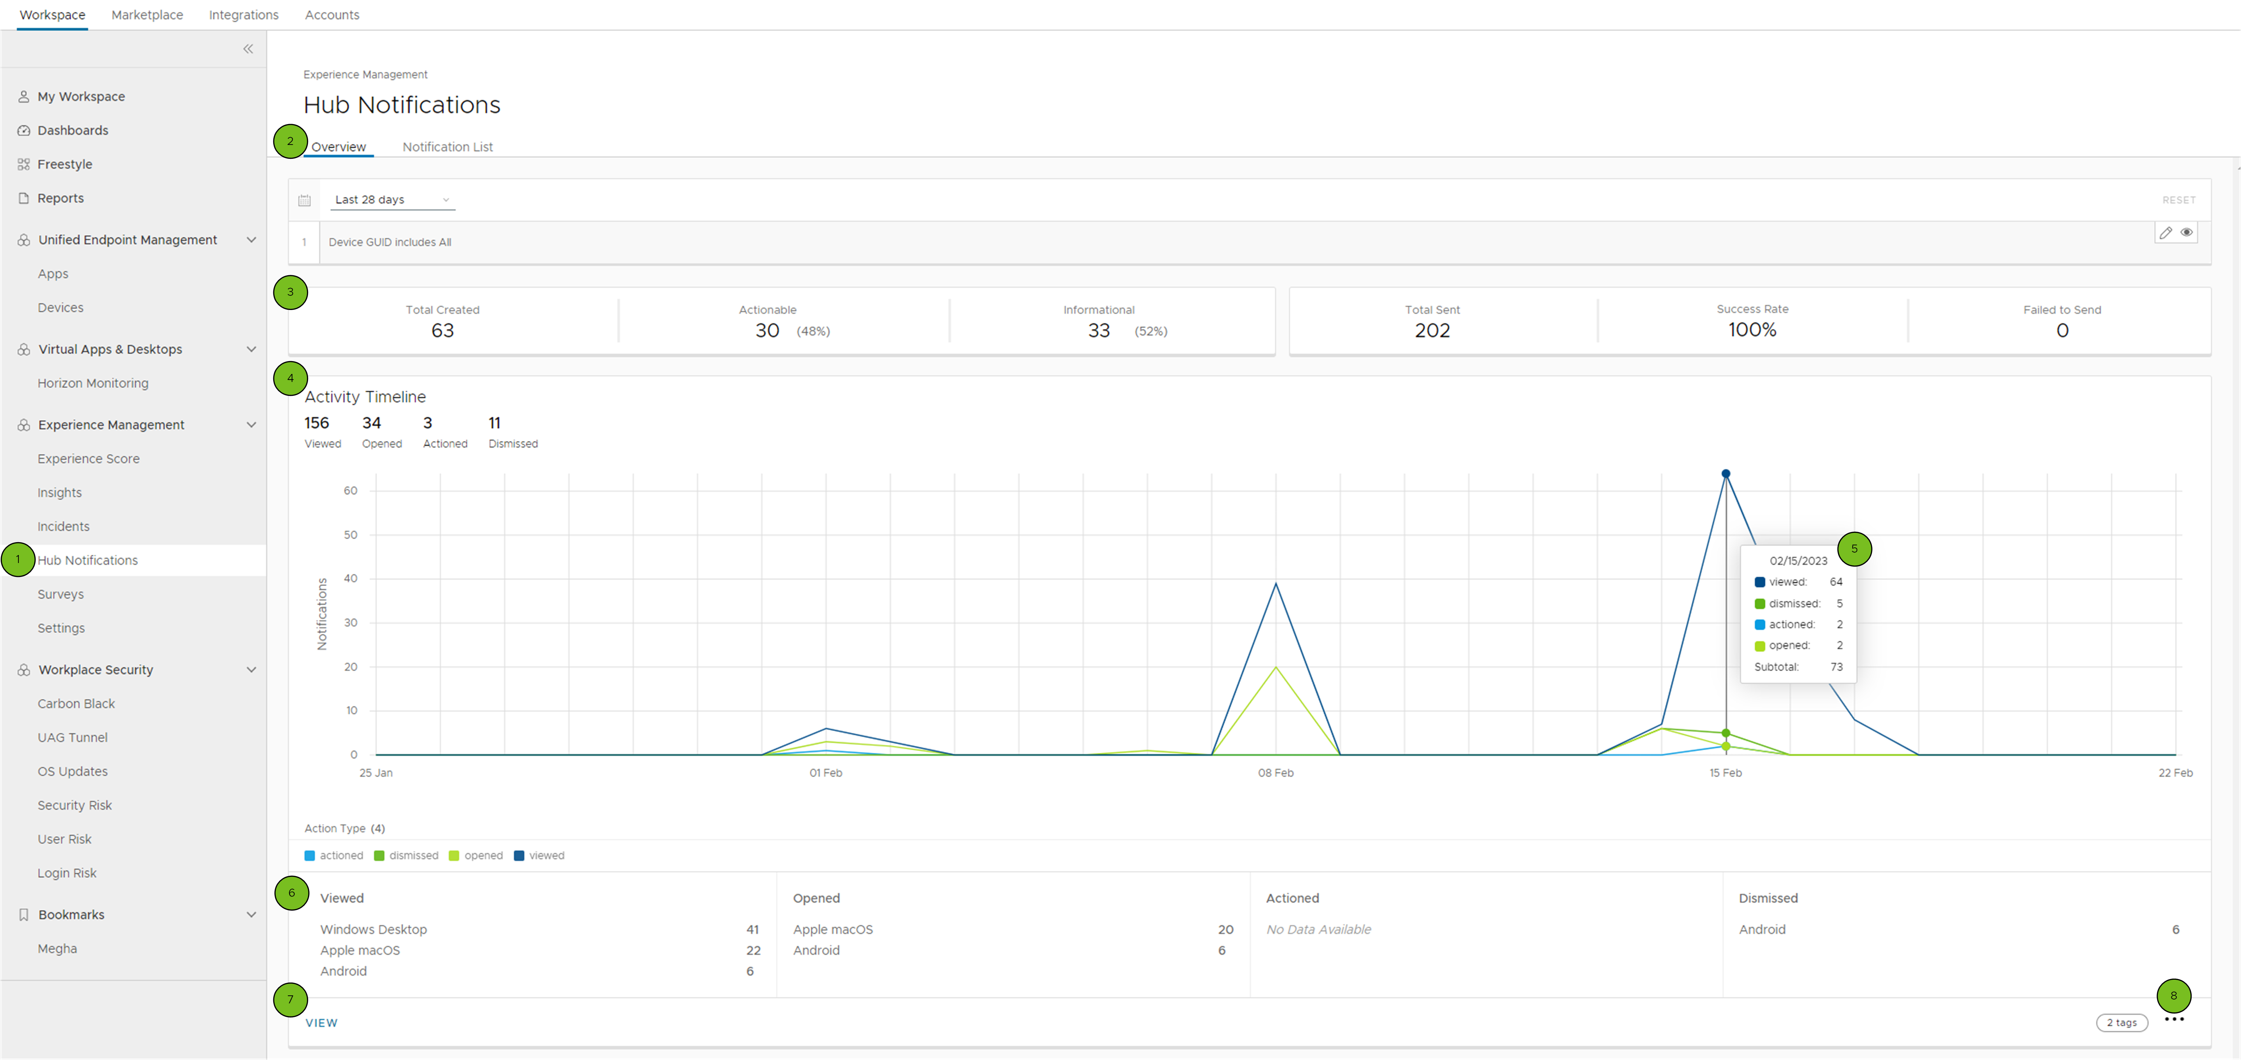2241x1060 pixels.
Task: Open User Risk in sidebar
Action: [x=64, y=840]
